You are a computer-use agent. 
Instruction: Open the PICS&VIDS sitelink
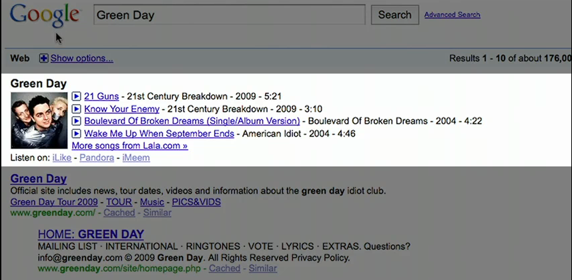point(196,202)
